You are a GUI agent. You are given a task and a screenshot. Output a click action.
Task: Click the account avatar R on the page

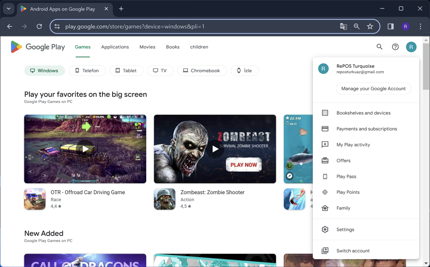tap(411, 47)
